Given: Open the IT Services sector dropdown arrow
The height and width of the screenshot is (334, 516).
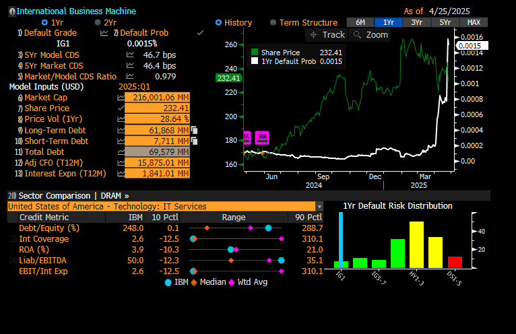Looking at the screenshot, I should tap(319, 207).
